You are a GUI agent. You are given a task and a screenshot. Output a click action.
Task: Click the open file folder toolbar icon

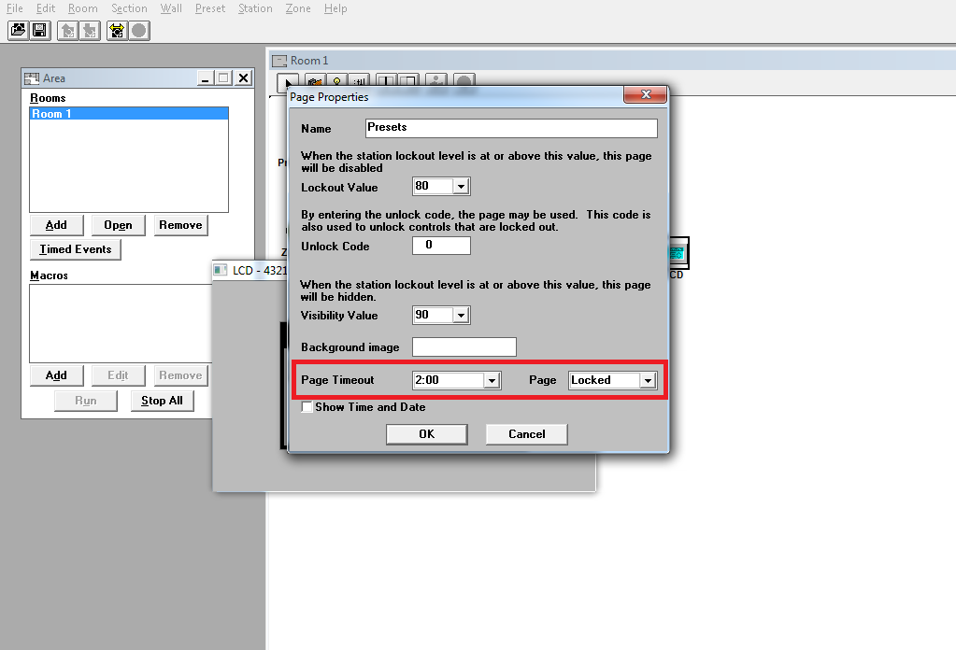(x=18, y=31)
